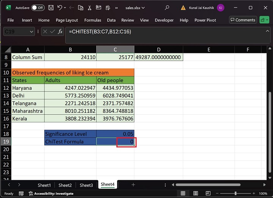The width and height of the screenshot is (273, 198).
Task: Click the Insert Function fx icon
Action: click(x=60, y=32)
